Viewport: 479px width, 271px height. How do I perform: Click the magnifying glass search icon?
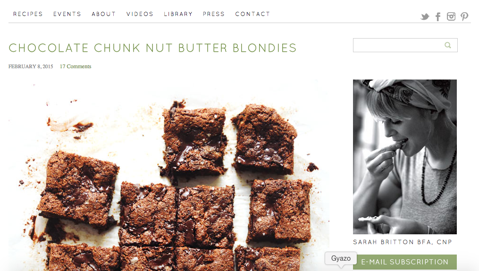(x=448, y=45)
